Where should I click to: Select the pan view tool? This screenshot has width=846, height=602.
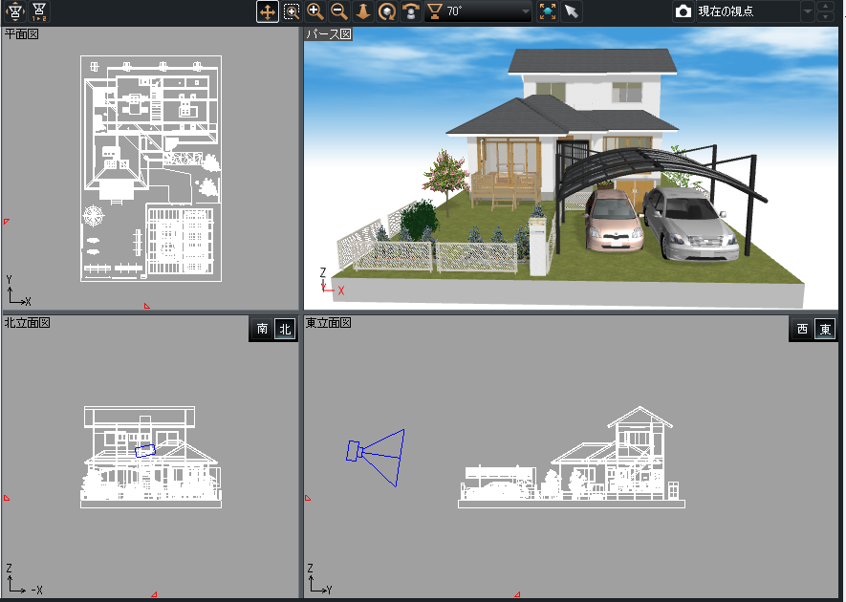268,11
